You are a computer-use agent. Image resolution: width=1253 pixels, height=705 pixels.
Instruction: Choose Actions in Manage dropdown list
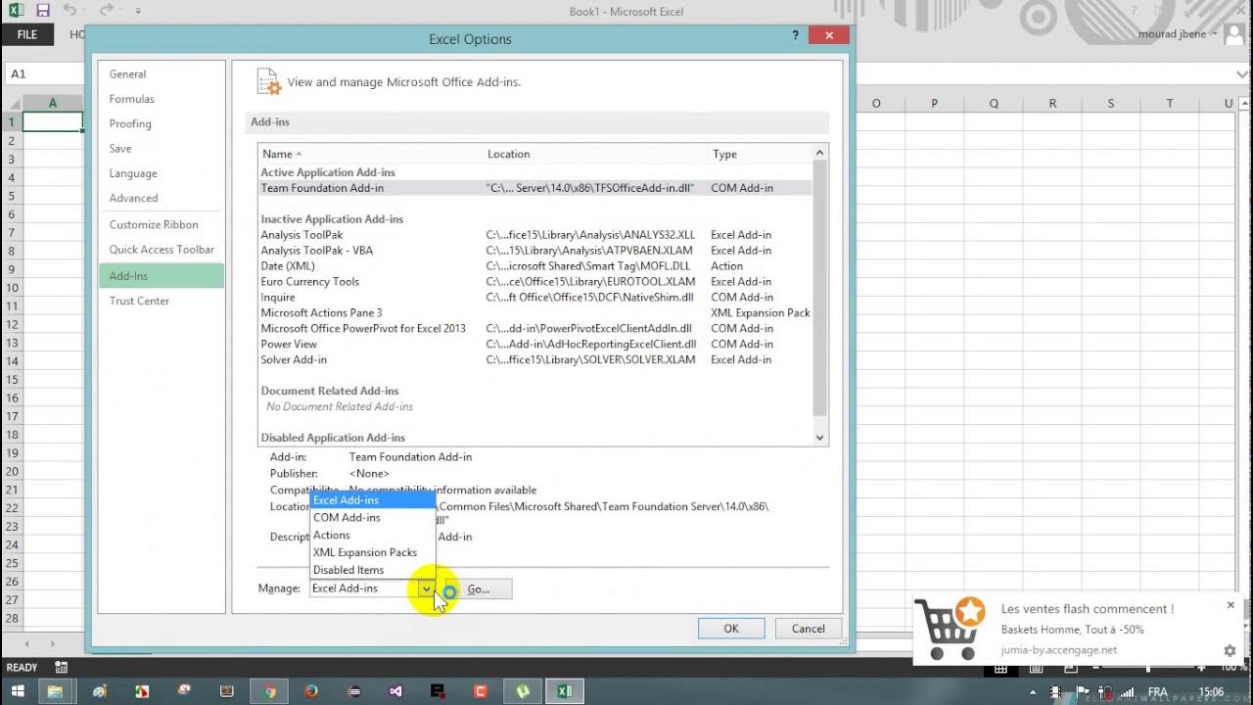click(372, 536)
